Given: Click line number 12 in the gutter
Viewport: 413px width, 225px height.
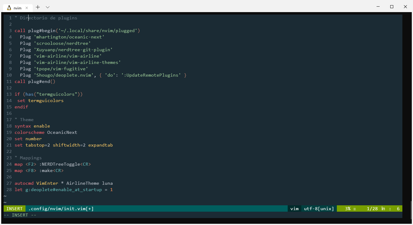Looking at the screenshot, I should pyautogui.click(x=9, y=88).
